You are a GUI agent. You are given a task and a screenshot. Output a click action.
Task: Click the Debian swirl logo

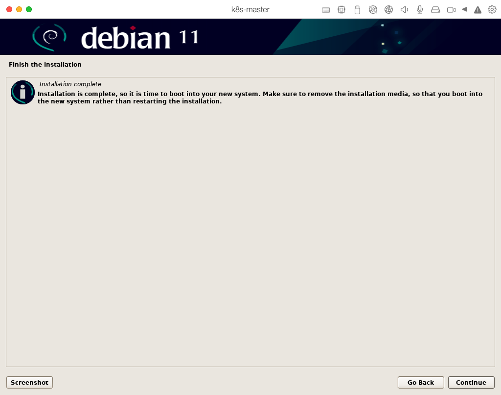click(x=49, y=37)
